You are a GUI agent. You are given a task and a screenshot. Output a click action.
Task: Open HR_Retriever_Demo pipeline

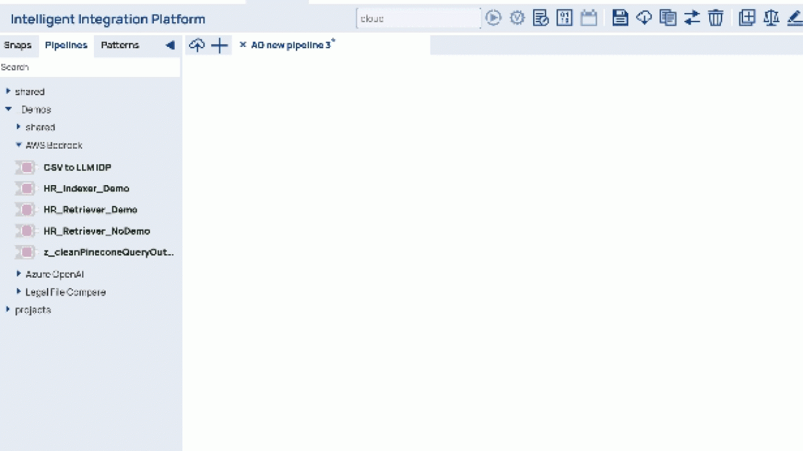coord(90,210)
